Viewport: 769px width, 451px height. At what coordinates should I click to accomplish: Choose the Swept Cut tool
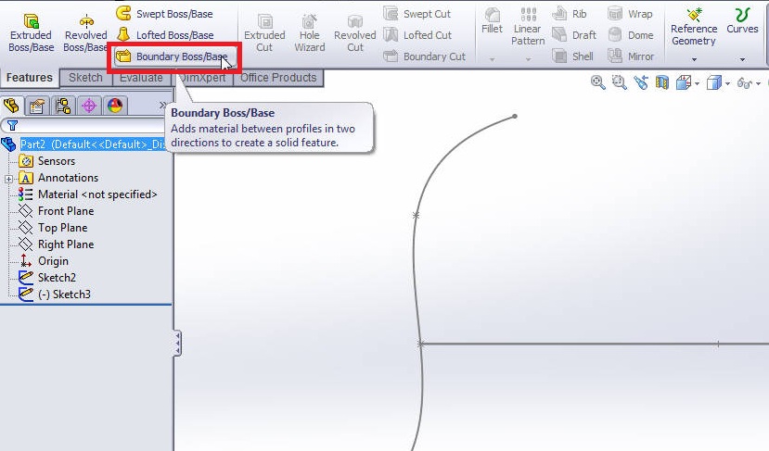pyautogui.click(x=417, y=14)
